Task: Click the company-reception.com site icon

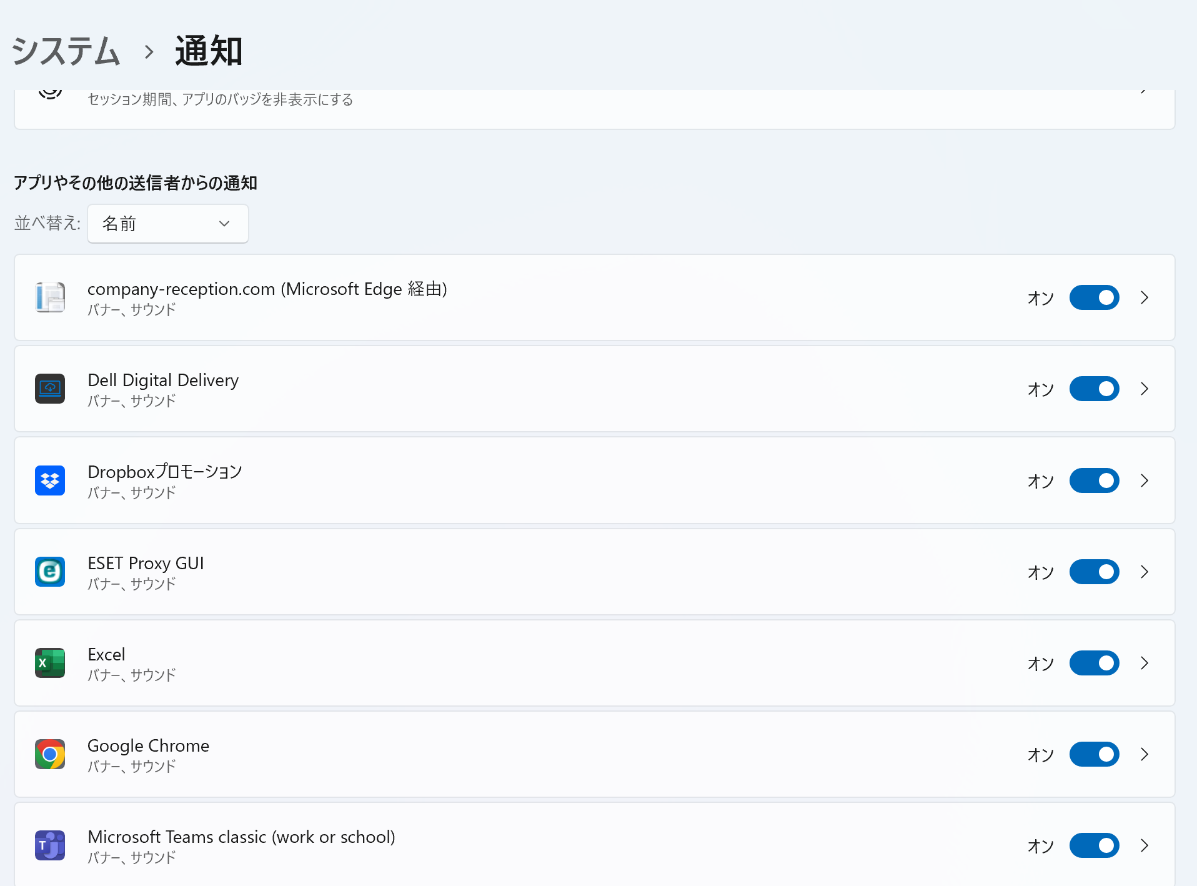Action: click(x=50, y=297)
